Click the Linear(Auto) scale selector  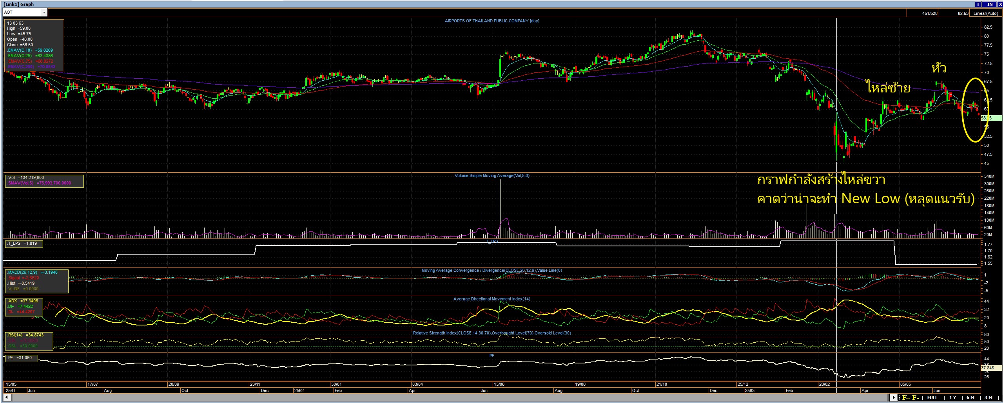pos(985,13)
